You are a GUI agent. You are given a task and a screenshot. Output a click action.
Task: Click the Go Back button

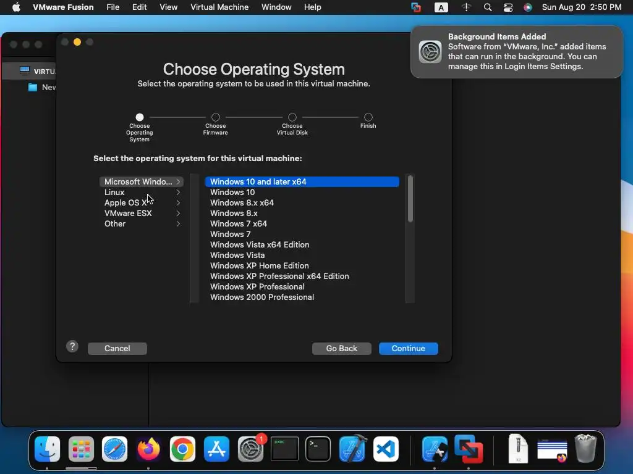(341, 348)
